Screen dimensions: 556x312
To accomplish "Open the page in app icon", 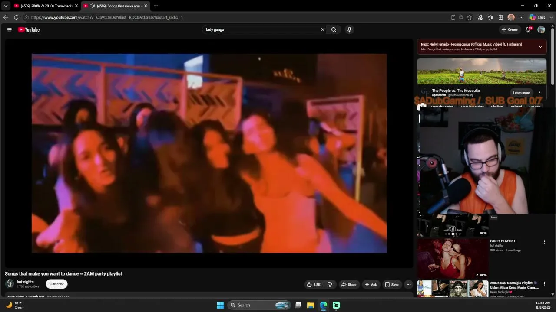I will [453, 17].
